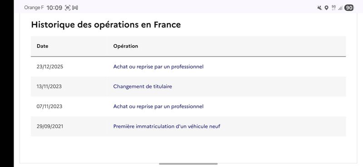Open the 07/11/2023 'Achat ou reprise' operation
Viewport: 363px width, 167px height.
tap(158, 106)
